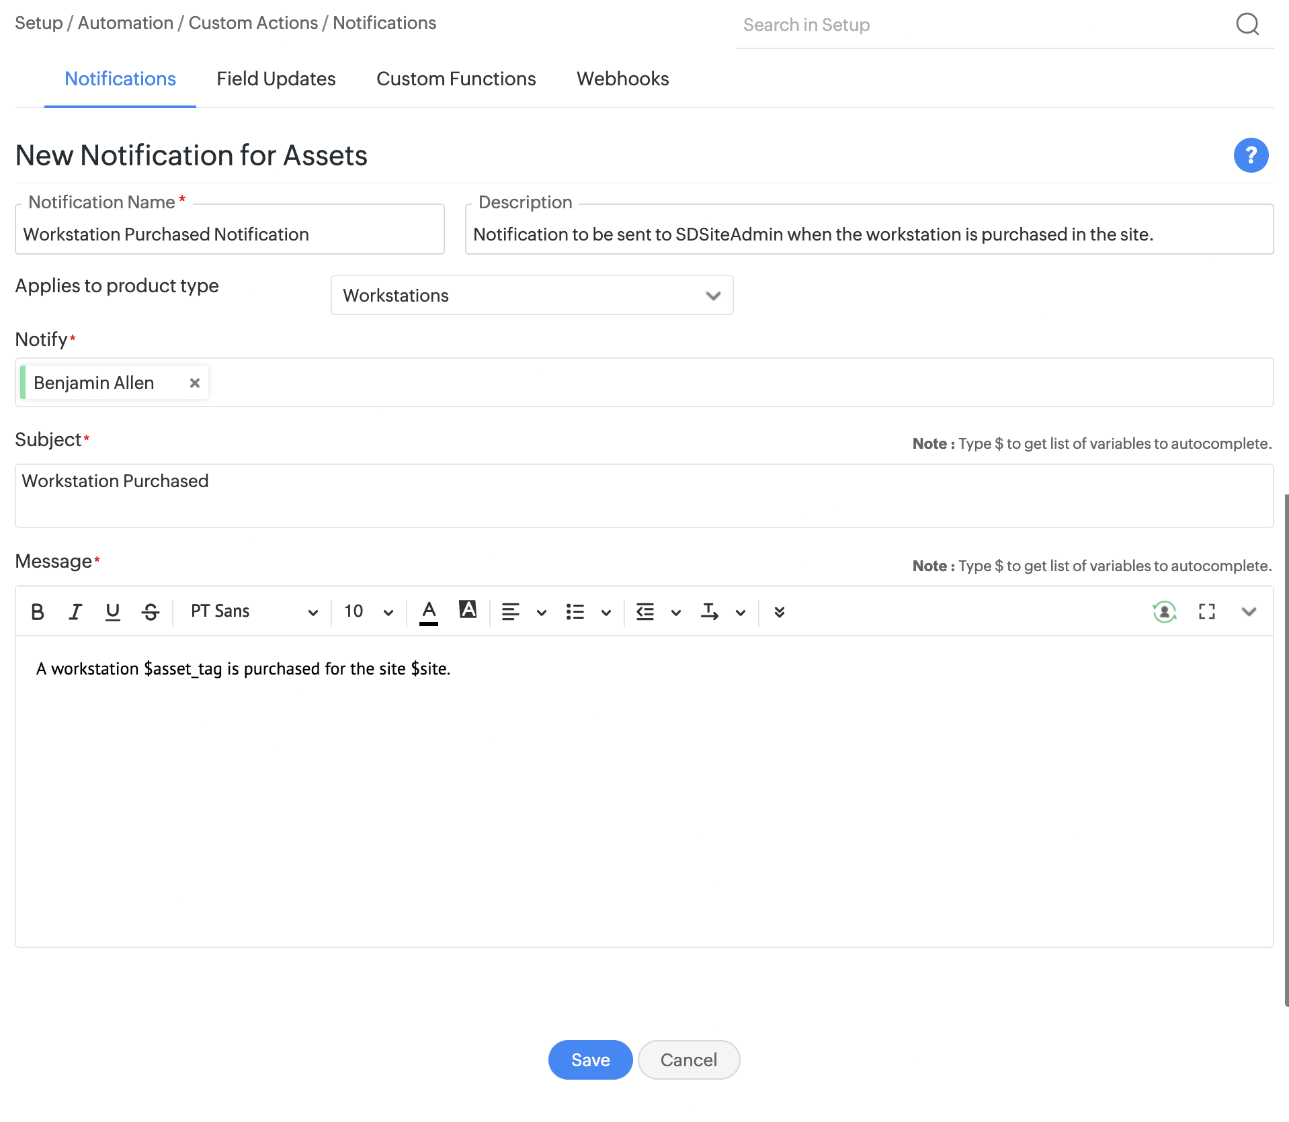Switch to the Field Updates tab
Viewport: 1289px width, 1122px height.
tap(276, 79)
